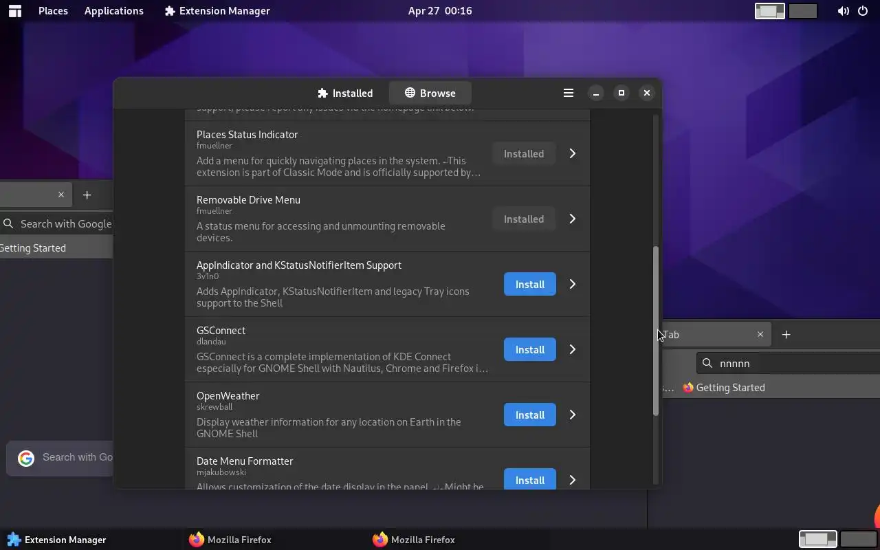
Task: Click Google search box on left Firefox page
Action: pyautogui.click(x=60, y=457)
